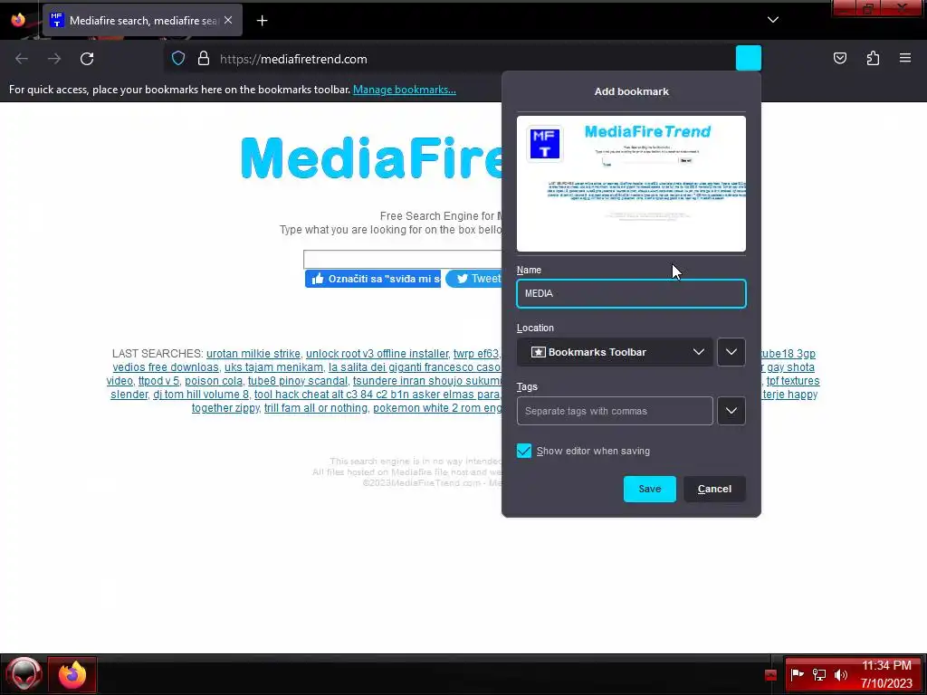
Task: Open the Alienware start button
Action: (24, 674)
